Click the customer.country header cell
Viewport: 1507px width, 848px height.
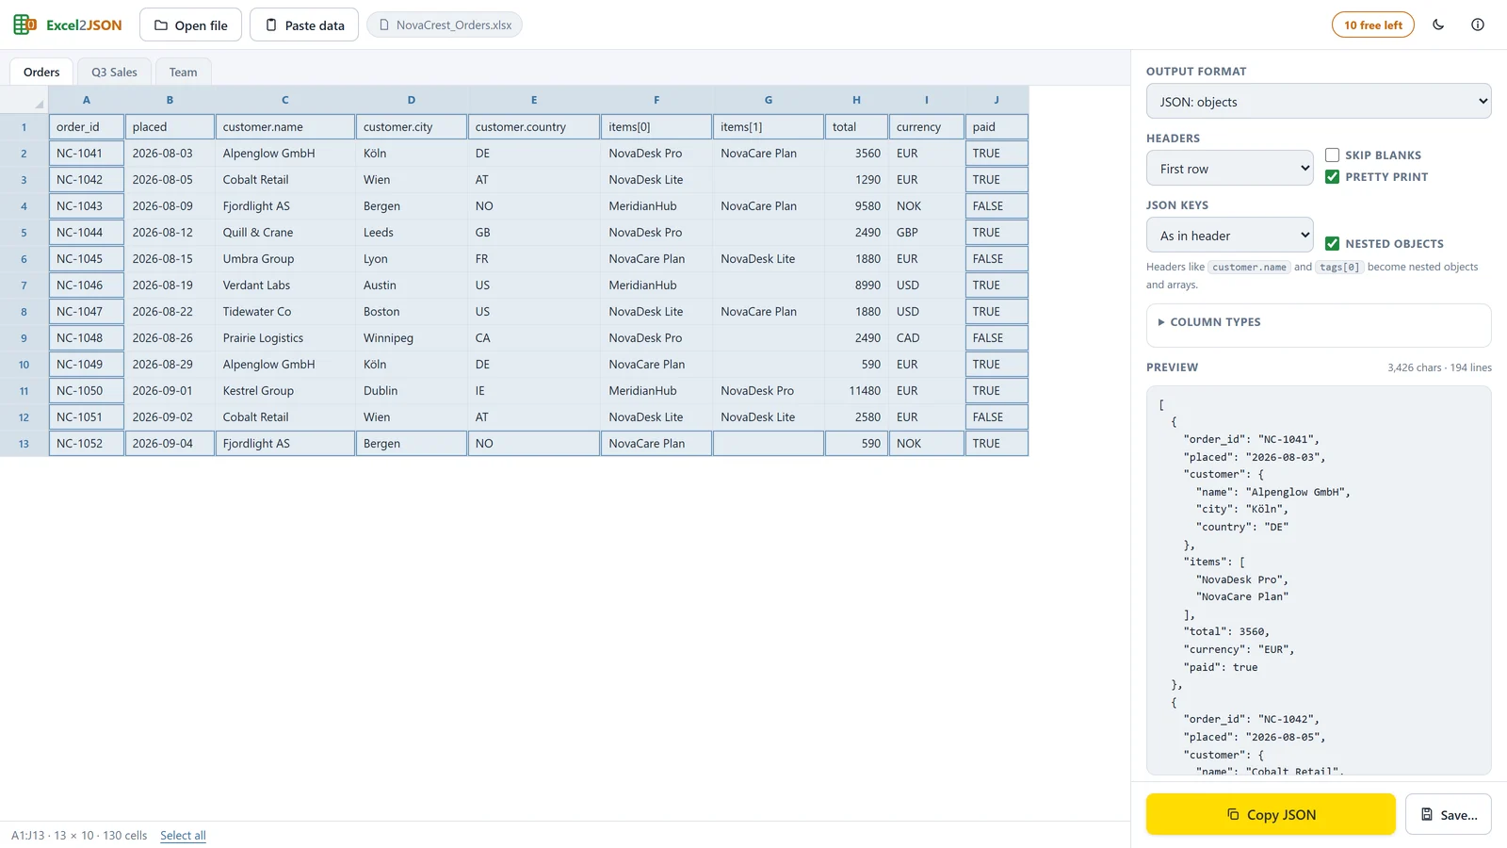[534, 126]
